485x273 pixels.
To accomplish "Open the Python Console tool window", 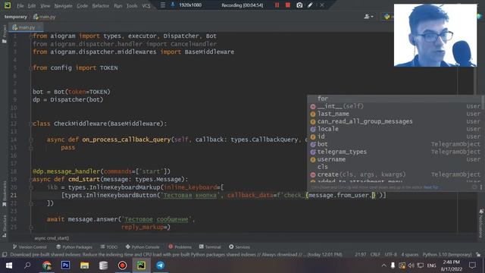I will pyautogui.click(x=142, y=247).
